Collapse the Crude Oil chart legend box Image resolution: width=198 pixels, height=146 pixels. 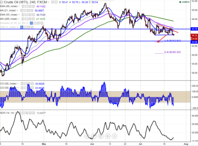point(1,2)
